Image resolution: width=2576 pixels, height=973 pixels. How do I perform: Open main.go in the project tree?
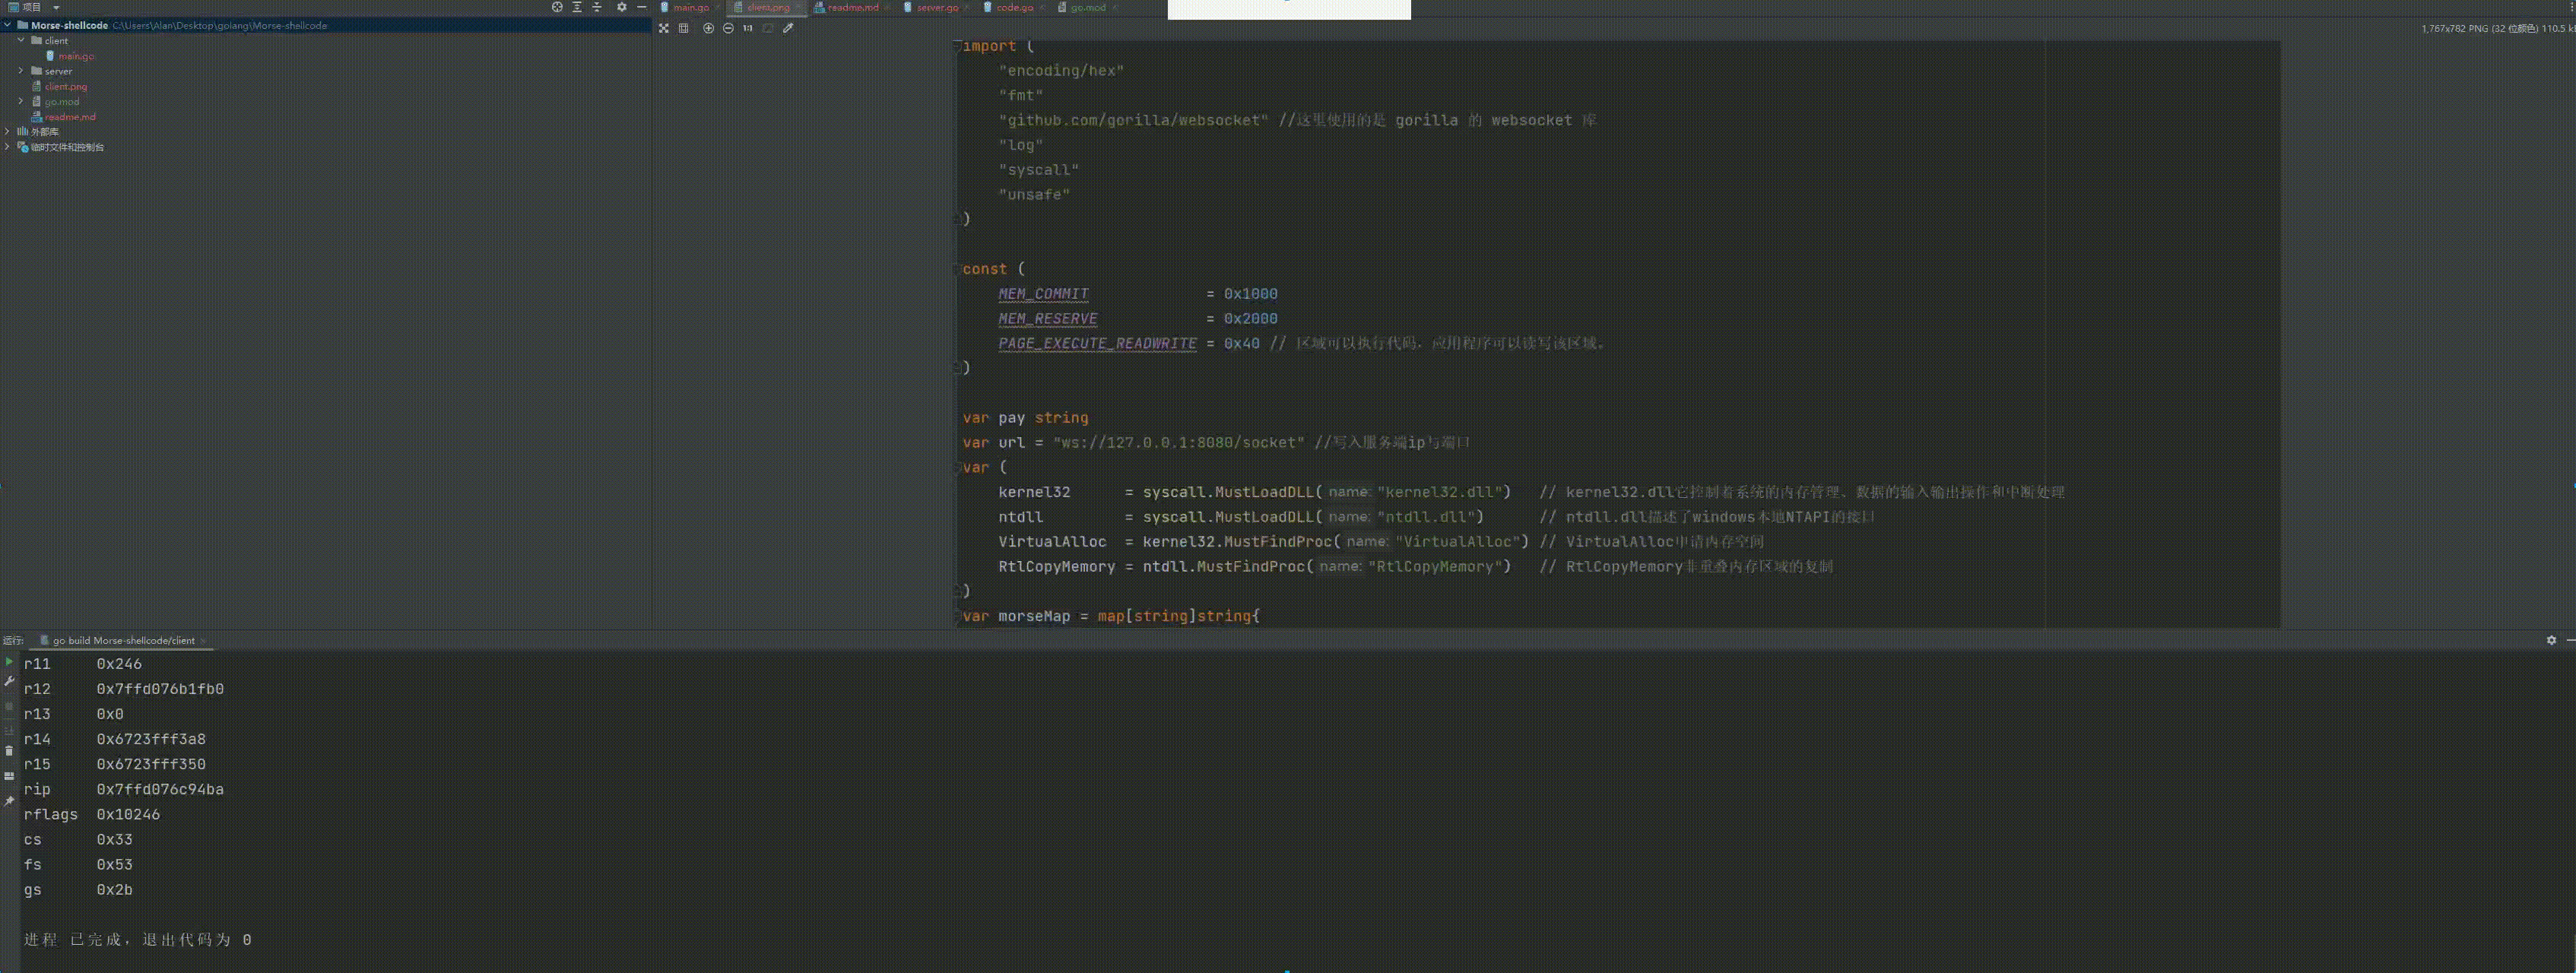click(76, 56)
